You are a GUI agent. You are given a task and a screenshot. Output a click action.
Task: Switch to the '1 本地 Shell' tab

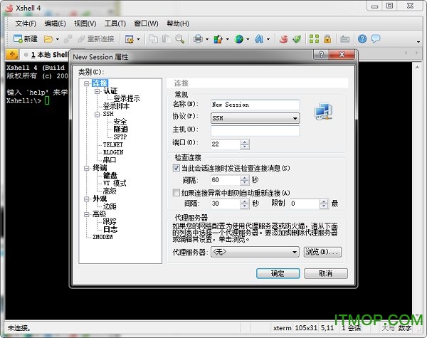46,55
